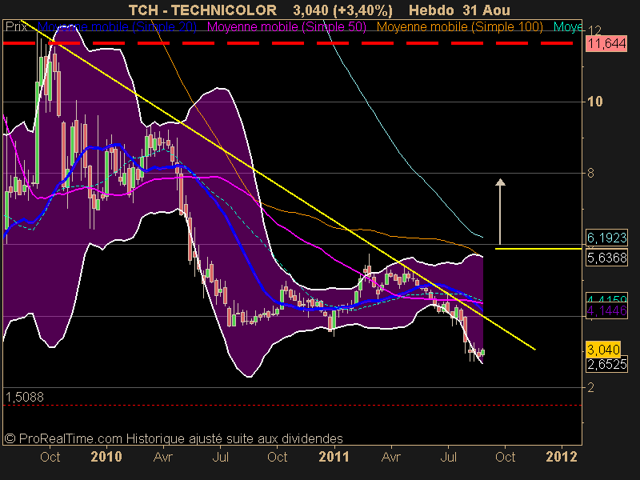Image resolution: width=640 pixels, height=480 pixels.
Task: Select the 3,040 (+3,40%) quote in the title
Action: click(x=342, y=10)
